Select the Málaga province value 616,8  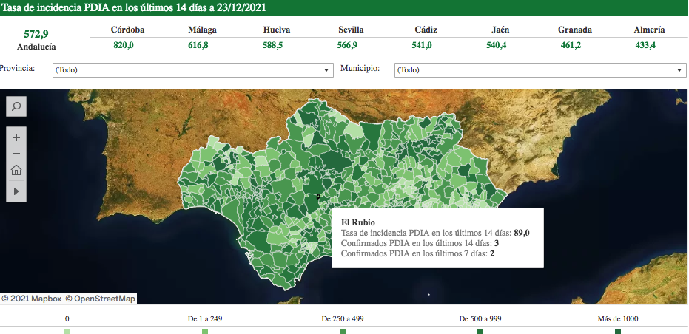coord(198,45)
